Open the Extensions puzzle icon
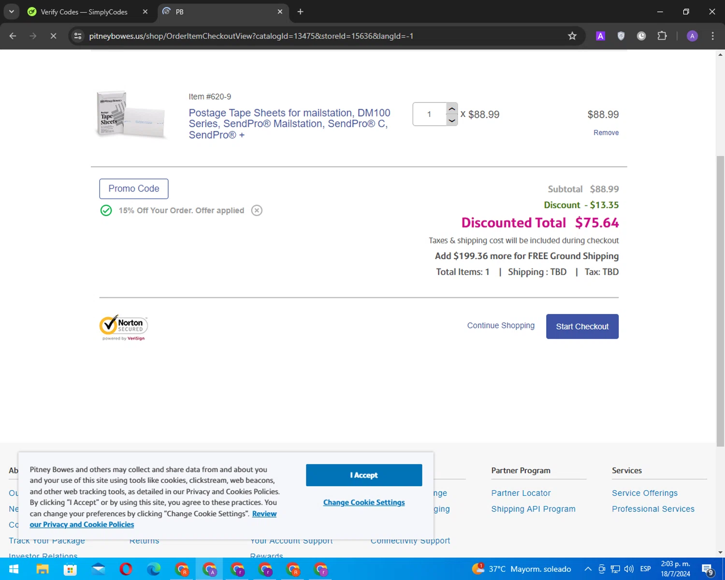The height and width of the screenshot is (580, 725). (662, 36)
